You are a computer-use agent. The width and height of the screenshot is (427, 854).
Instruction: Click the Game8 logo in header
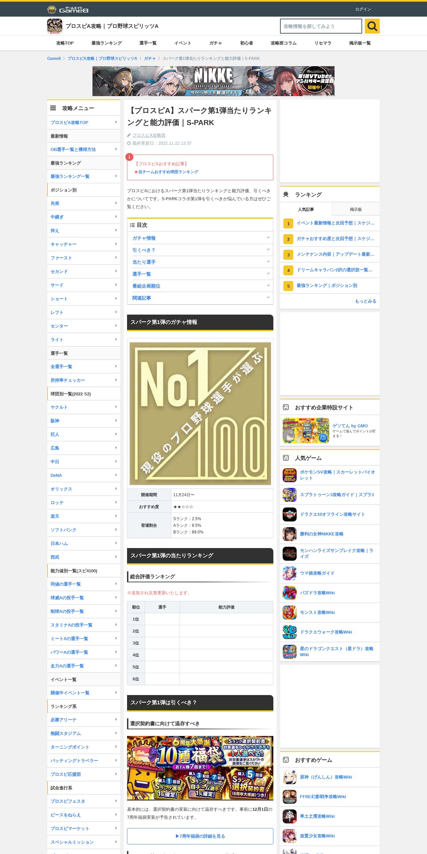(x=68, y=9)
